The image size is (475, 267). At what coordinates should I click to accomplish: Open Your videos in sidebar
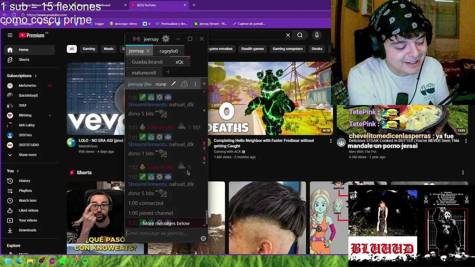click(30, 220)
